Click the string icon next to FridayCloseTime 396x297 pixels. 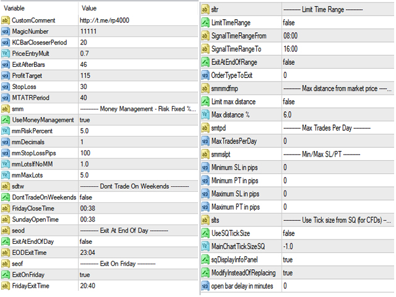[x=6, y=209]
